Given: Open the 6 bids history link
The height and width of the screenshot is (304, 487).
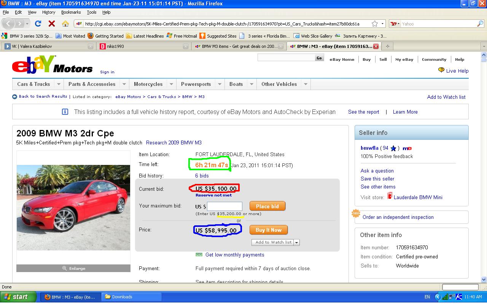Looking at the screenshot, I should pos(202,176).
